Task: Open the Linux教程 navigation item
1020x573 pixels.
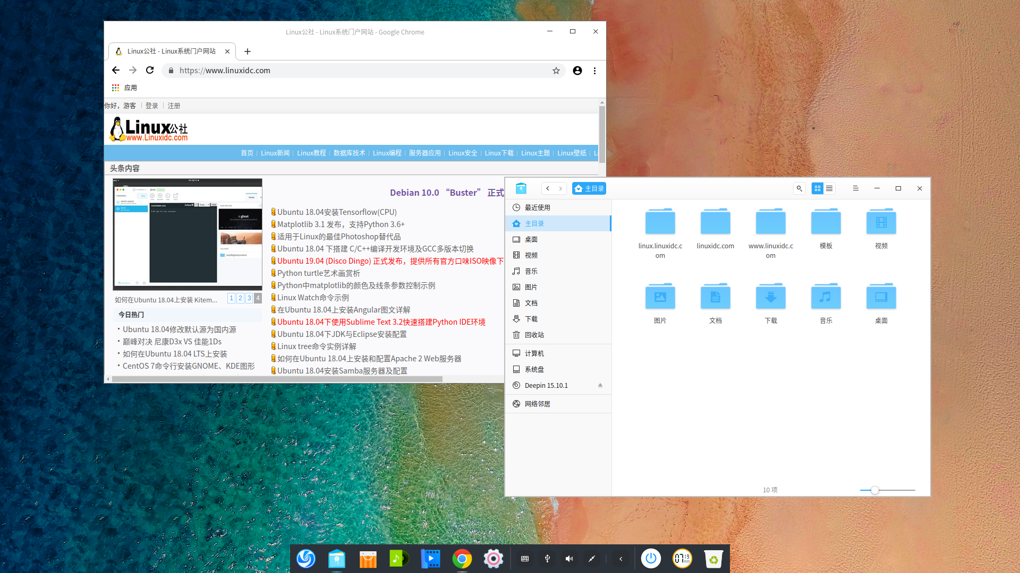Action: (311, 153)
